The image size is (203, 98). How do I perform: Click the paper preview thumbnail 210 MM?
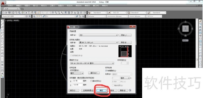coord(125,51)
